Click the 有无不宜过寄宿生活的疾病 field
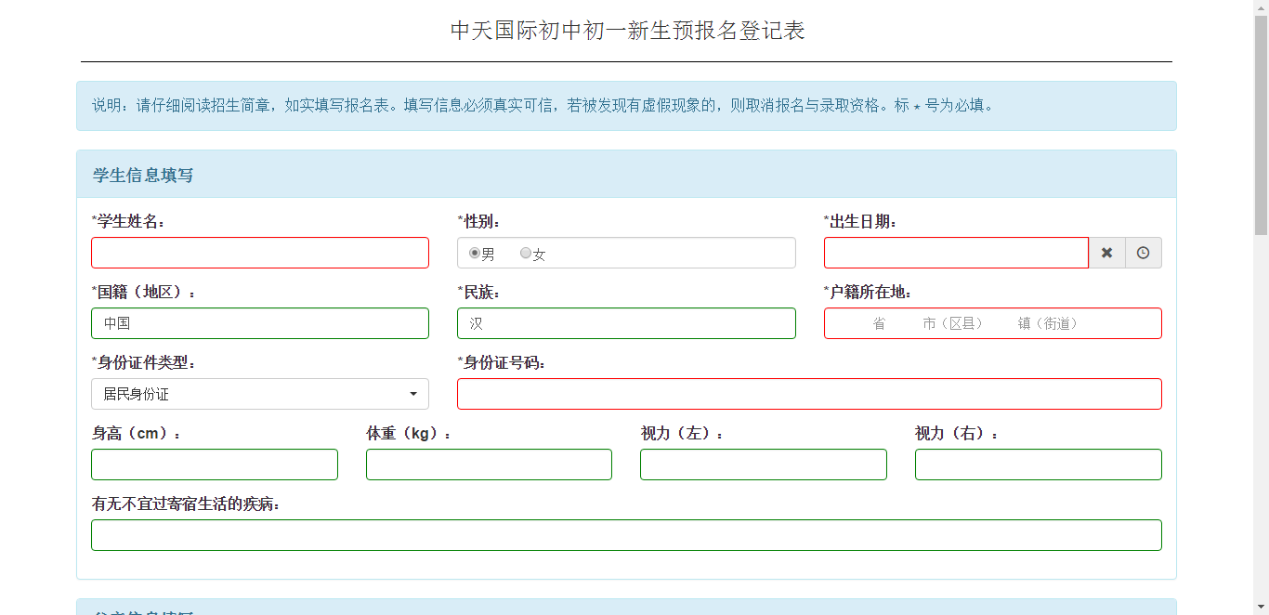Screen dimensions: 1269x615 626,535
